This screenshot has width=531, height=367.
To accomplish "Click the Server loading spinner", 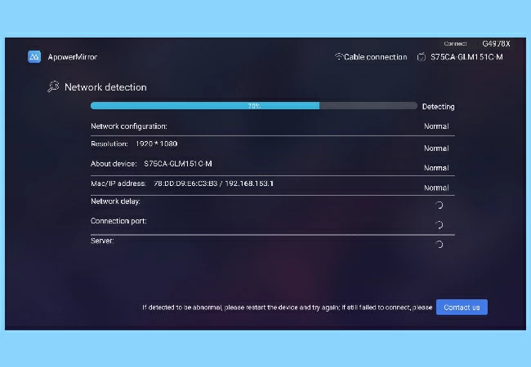I will pos(439,245).
